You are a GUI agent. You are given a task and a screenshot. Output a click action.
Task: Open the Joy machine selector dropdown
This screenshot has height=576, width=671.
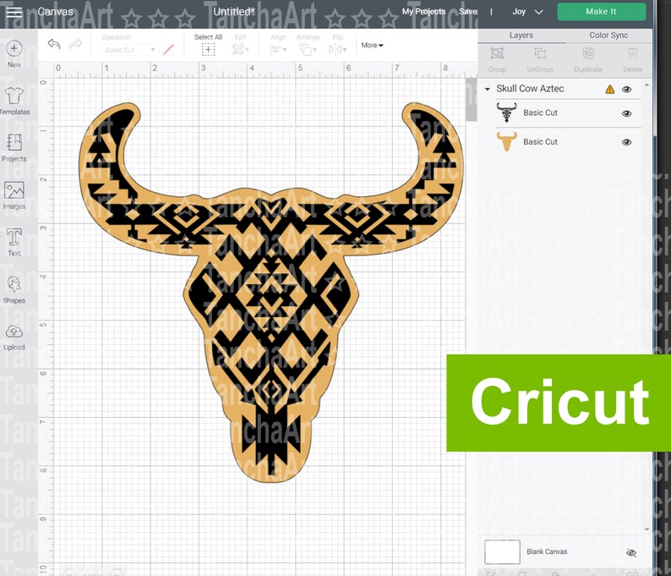tap(527, 12)
